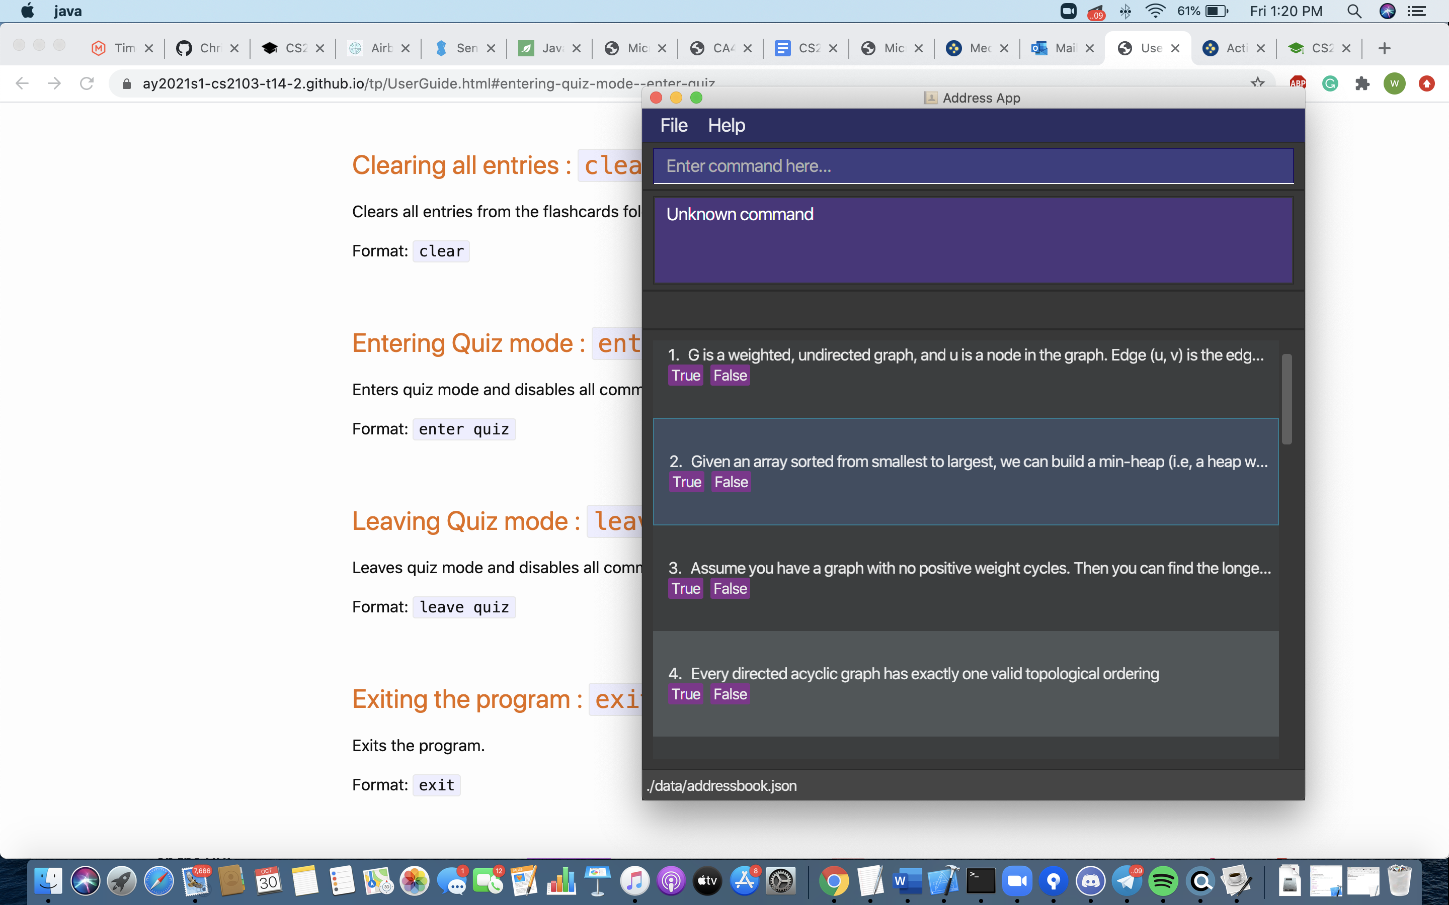The width and height of the screenshot is (1449, 905).
Task: Click the Grammarly extension icon
Action: (x=1330, y=83)
